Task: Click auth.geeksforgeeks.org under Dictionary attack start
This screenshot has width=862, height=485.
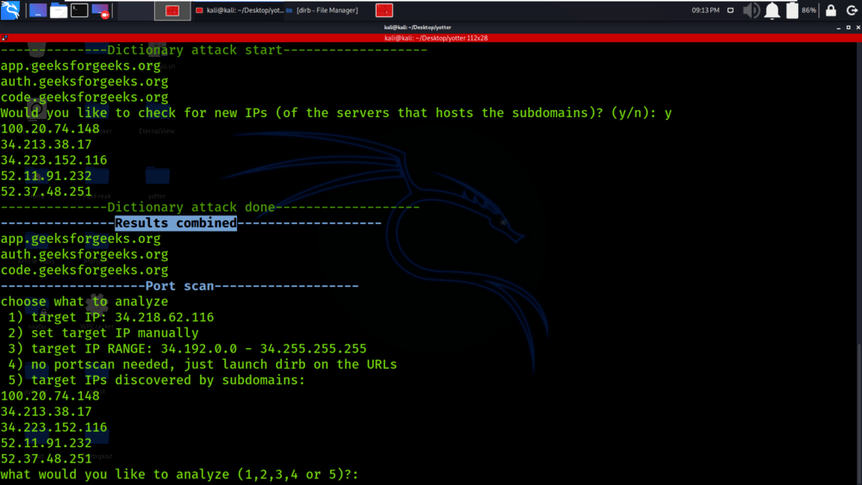Action: coord(84,81)
